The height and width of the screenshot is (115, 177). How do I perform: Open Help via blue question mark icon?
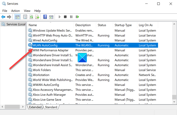click(x=45, y=17)
